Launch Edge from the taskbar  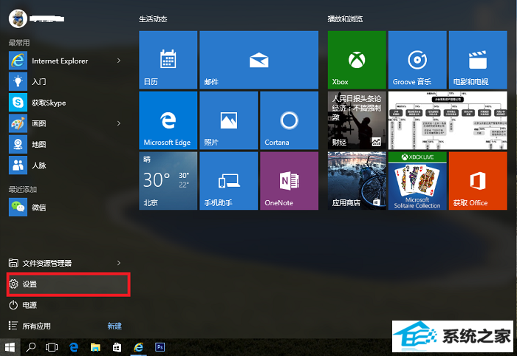pyautogui.click(x=74, y=347)
